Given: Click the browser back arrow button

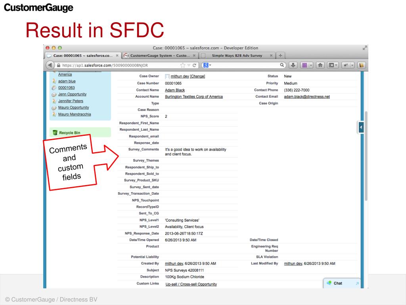Looking at the screenshot, I should (x=50, y=65).
